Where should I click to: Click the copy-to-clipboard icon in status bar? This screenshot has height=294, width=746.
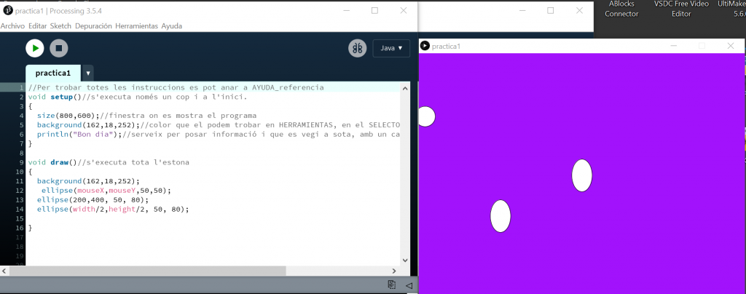(x=392, y=285)
